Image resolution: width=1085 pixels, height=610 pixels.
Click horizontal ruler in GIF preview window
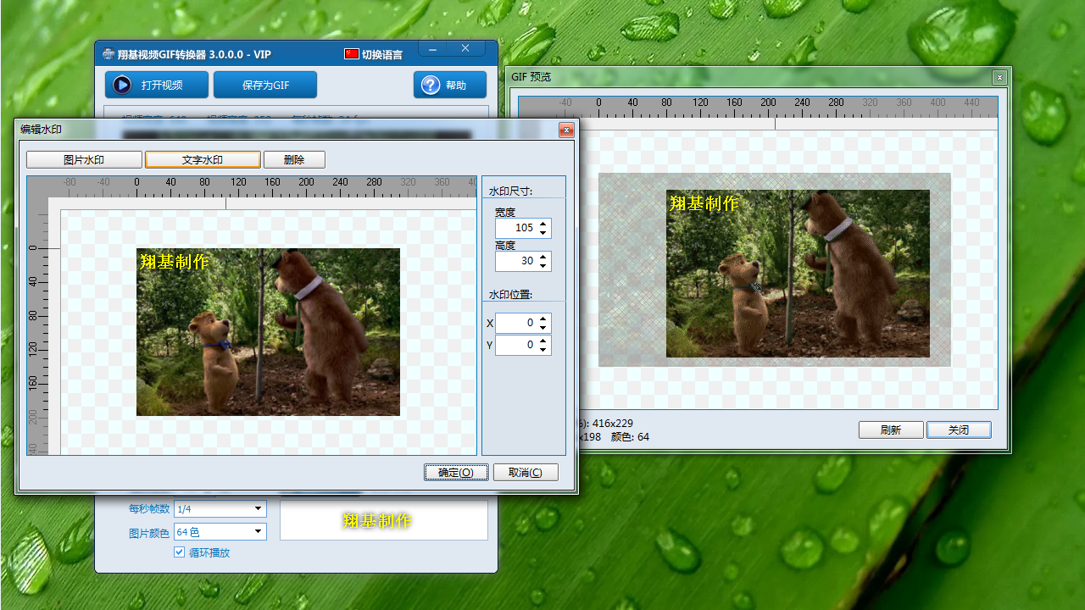click(x=758, y=106)
